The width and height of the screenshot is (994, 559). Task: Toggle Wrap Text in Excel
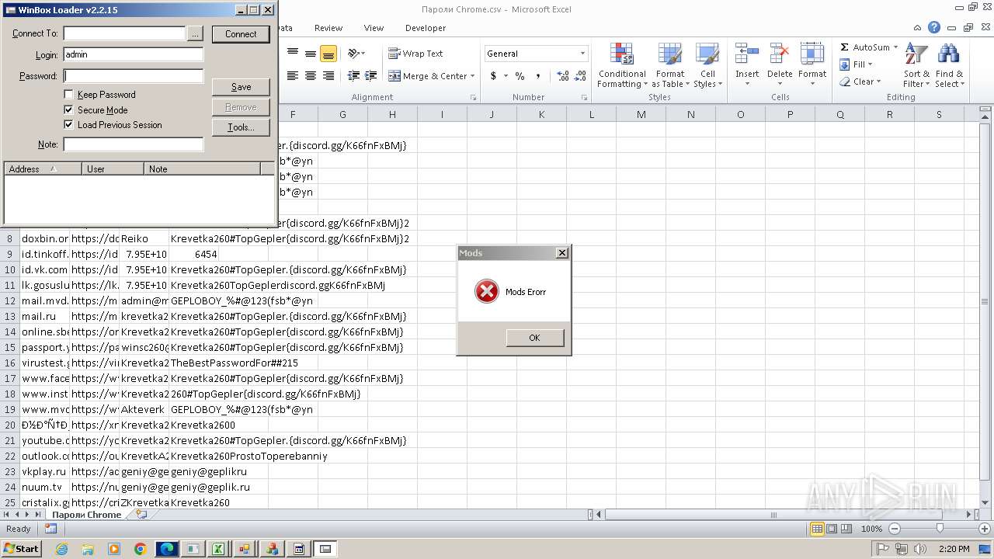pos(415,54)
